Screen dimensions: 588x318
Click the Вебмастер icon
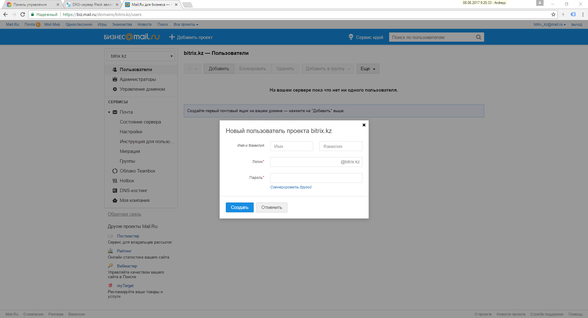tap(110, 266)
